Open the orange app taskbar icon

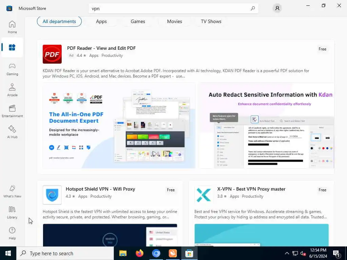(x=172, y=253)
